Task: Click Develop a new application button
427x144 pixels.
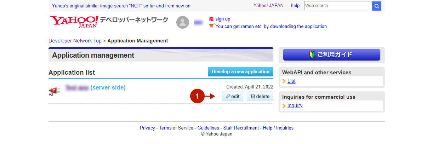Action: click(240, 71)
